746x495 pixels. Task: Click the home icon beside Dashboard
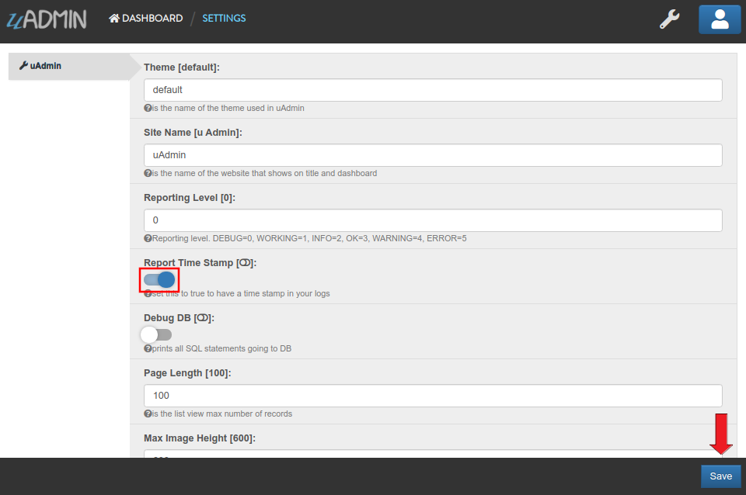[x=114, y=18]
